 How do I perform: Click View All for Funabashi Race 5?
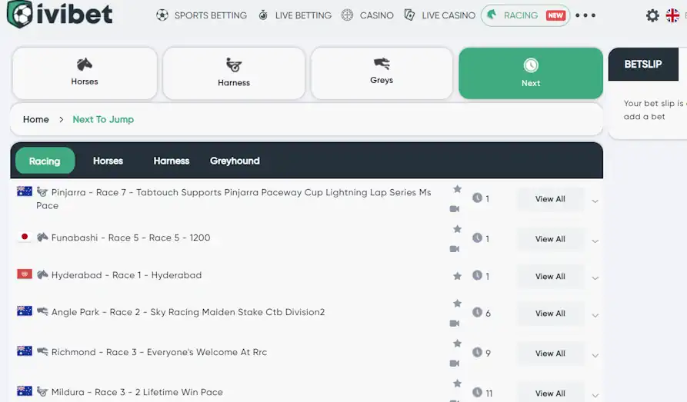[550, 238]
